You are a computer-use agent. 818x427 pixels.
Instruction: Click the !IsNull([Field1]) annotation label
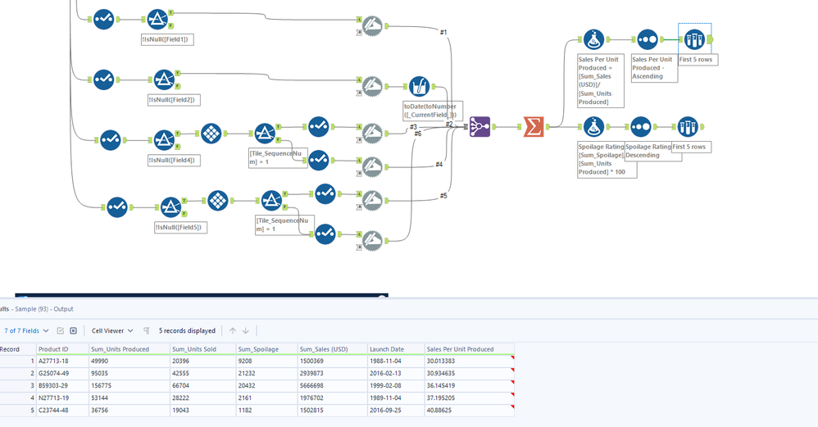point(167,39)
